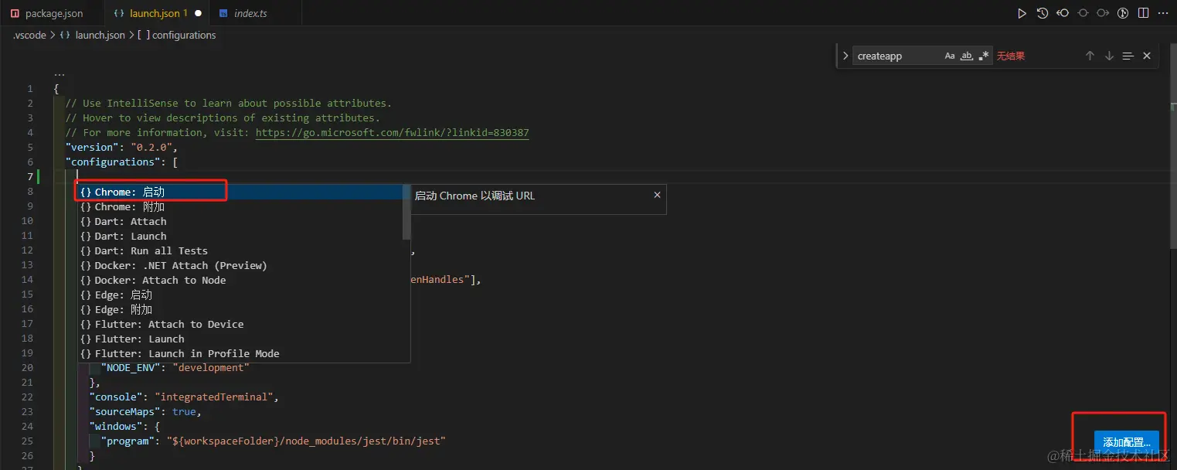Select the 'Dart: Launch' suggestion
The image size is (1177, 470).
point(240,236)
